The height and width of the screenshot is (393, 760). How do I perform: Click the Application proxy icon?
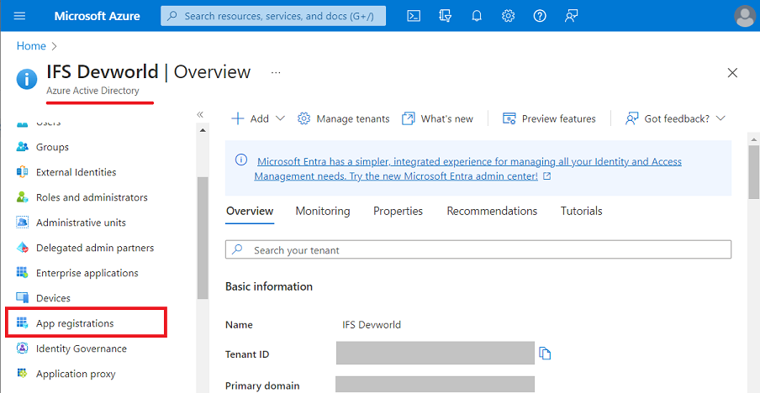click(x=23, y=374)
